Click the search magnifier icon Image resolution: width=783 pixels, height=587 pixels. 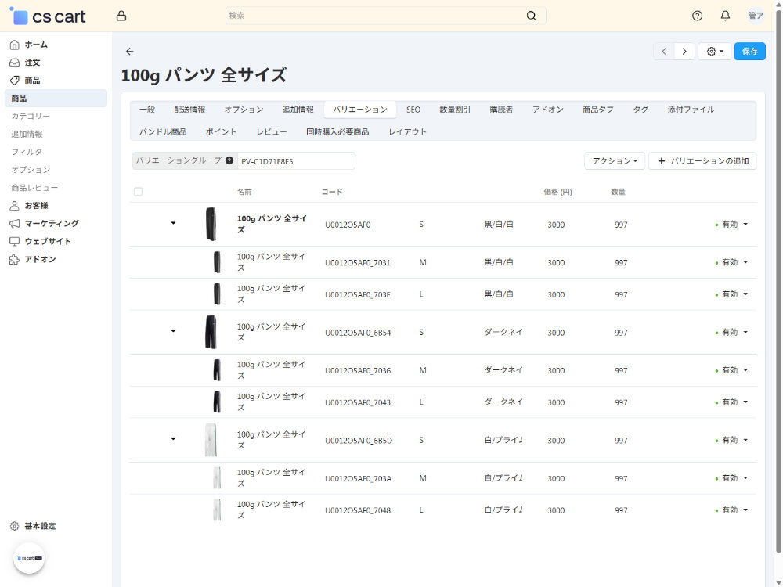(x=532, y=16)
